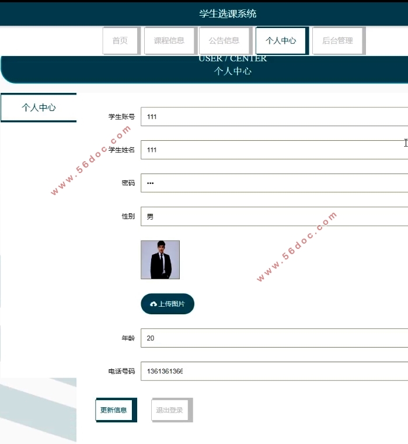Select the 个人中心 navigation tab
Viewport: 408px width, 444px height.
point(281,41)
